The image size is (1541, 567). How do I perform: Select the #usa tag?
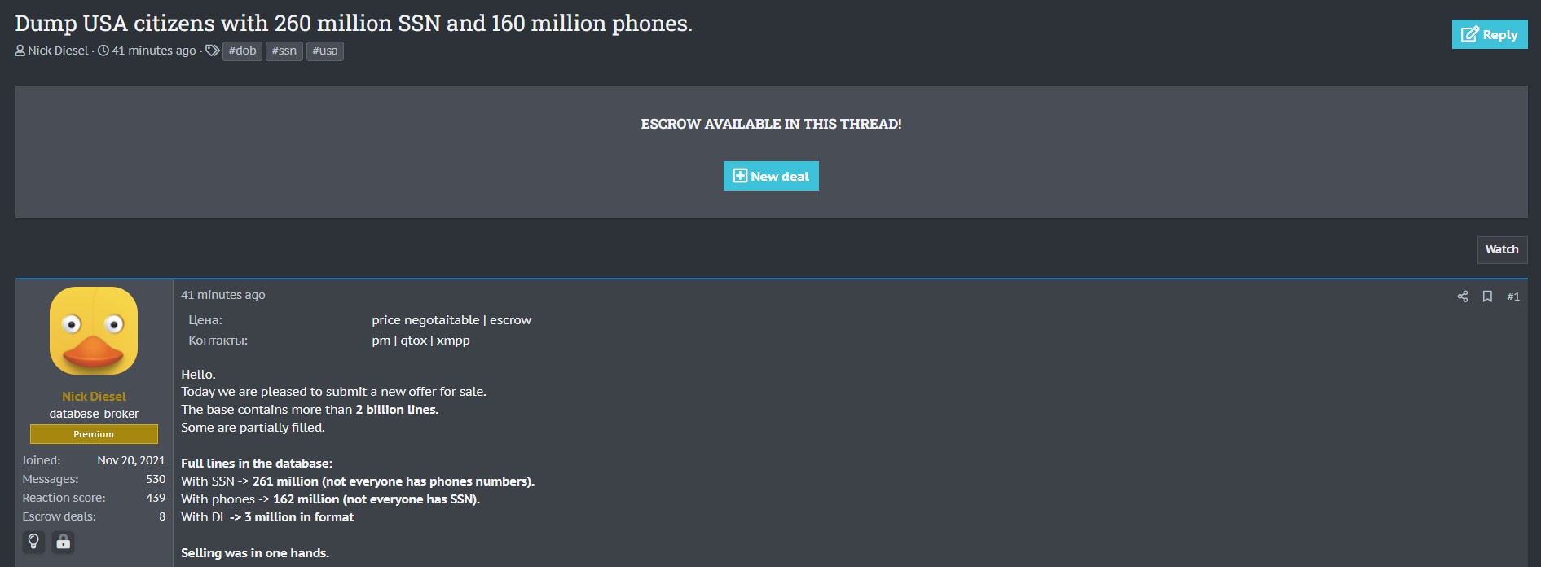click(x=324, y=51)
